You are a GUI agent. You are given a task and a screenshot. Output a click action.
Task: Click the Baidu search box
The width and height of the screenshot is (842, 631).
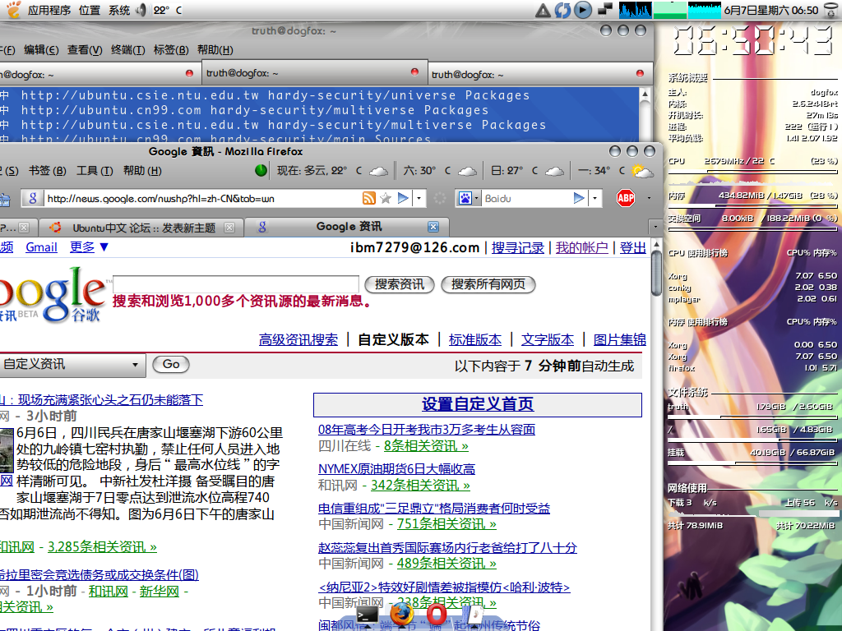click(526, 199)
